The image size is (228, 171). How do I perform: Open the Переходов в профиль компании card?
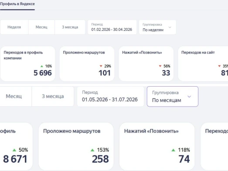point(27,64)
